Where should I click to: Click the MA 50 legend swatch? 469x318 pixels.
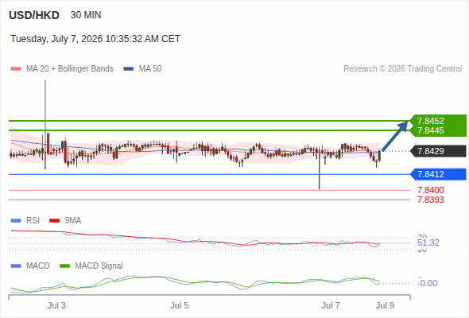tap(129, 69)
